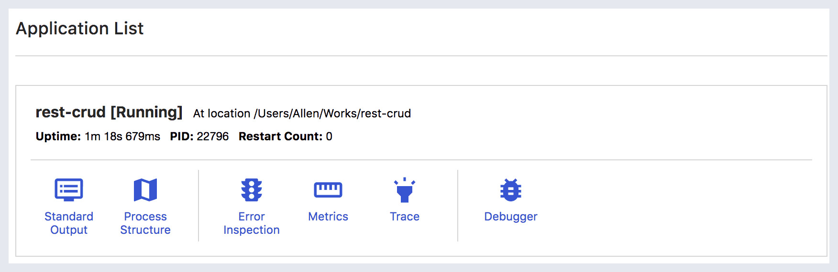
Task: Follow the Process Structure text link
Action: coord(145,223)
